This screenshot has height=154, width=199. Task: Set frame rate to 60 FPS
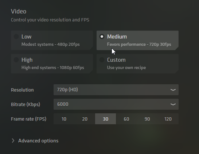tap(126, 119)
